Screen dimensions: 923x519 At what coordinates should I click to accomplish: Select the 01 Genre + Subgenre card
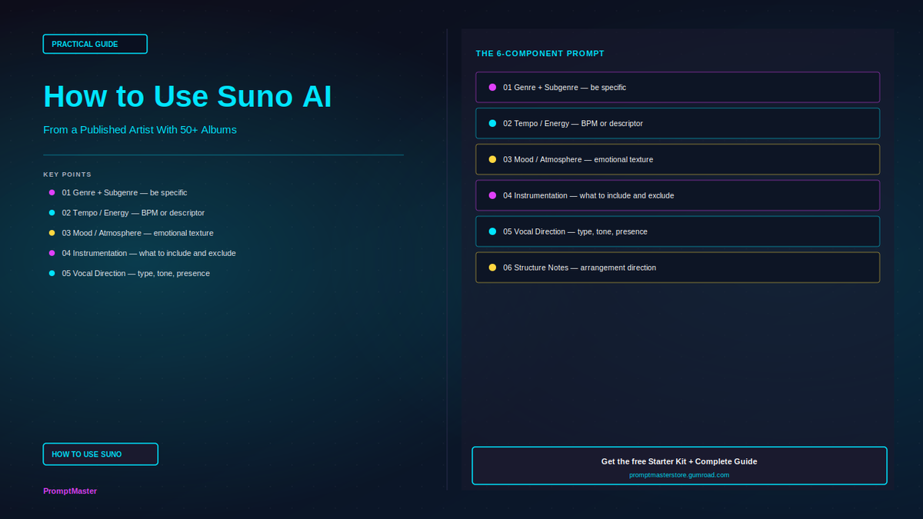click(x=678, y=87)
